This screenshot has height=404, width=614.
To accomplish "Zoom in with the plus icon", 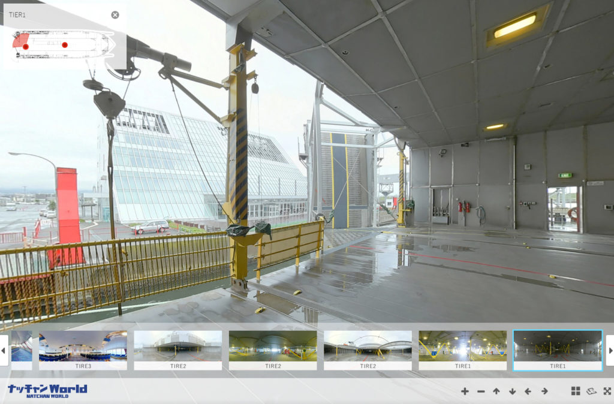I will coord(465,391).
